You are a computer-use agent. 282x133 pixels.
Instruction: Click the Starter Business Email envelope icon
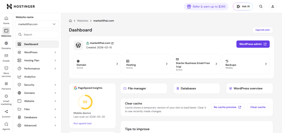click(177, 59)
